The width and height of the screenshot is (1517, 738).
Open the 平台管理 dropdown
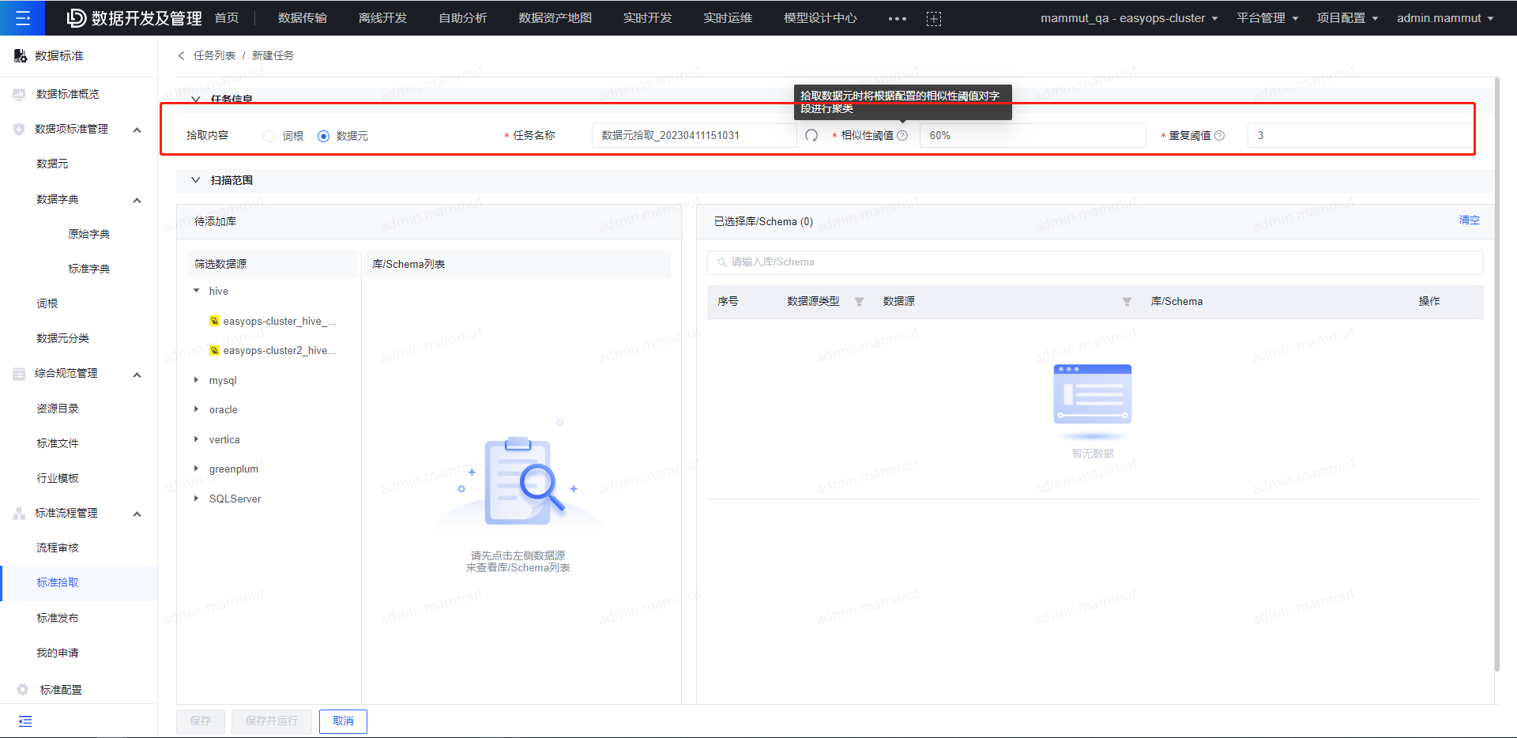(1267, 17)
